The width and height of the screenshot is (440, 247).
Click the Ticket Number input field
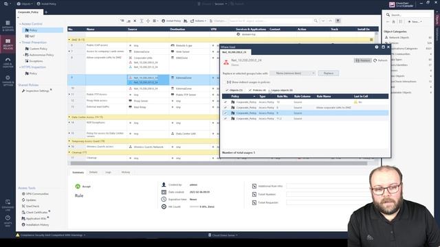pos(327,194)
